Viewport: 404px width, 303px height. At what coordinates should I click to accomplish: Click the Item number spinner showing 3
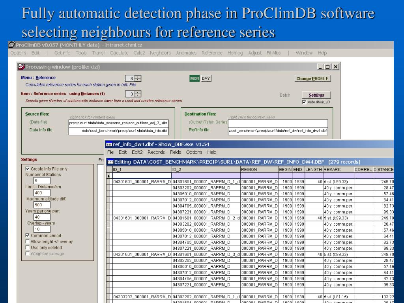coord(133,94)
